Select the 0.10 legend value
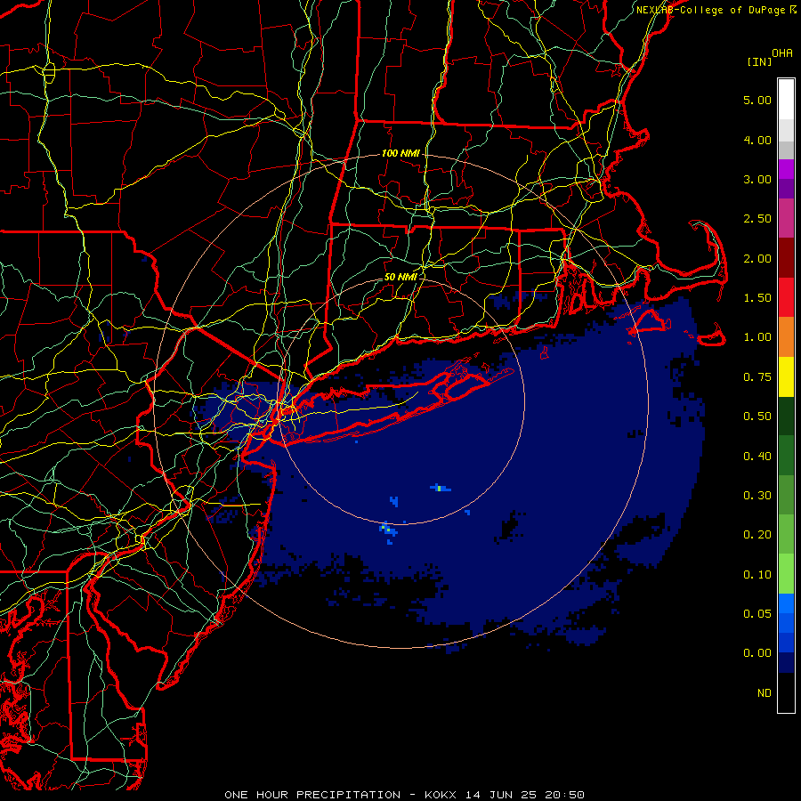Viewport: 801px width, 801px height. 757,575
